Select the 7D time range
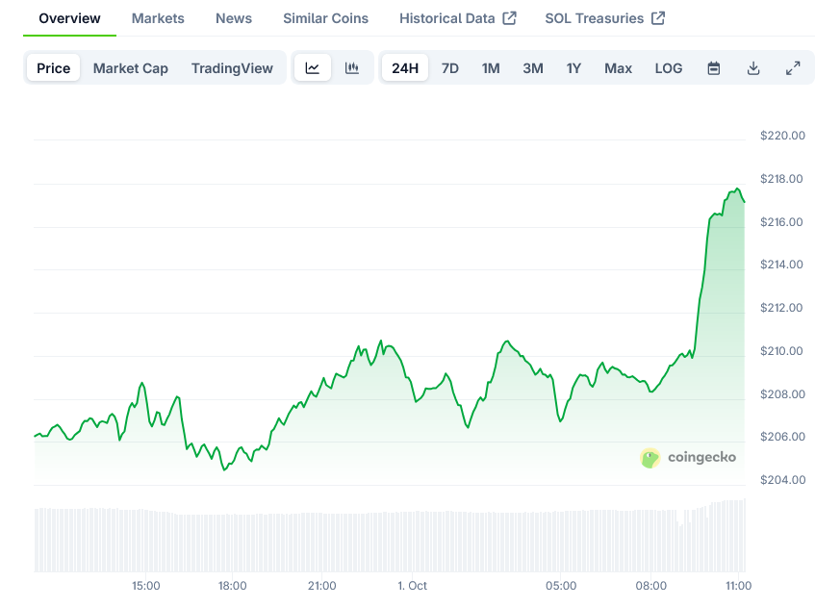The image size is (815, 607). click(x=450, y=68)
